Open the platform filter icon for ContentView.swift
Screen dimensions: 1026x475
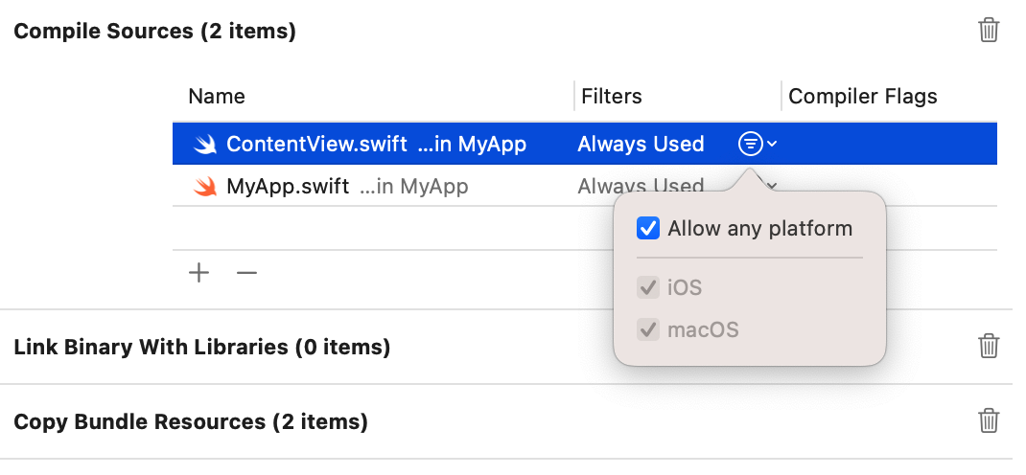[751, 145]
